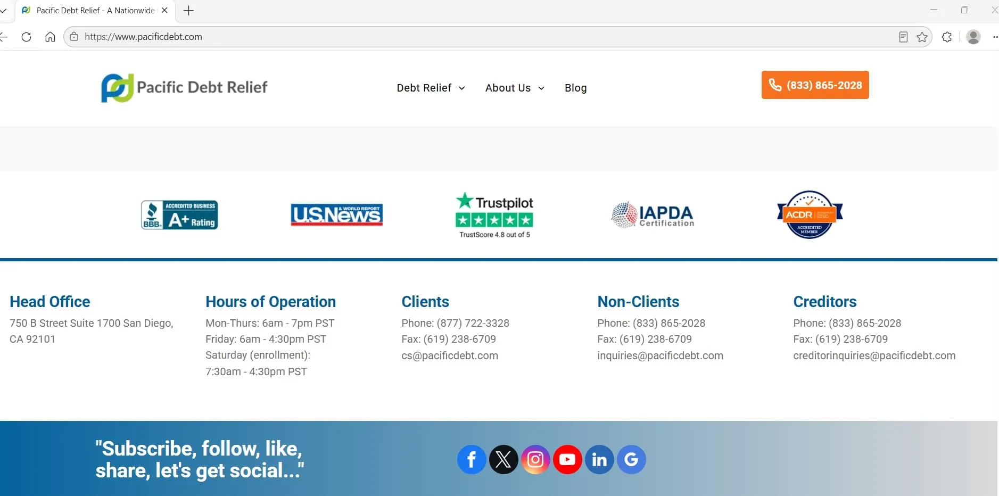Image resolution: width=999 pixels, height=496 pixels.
Task: Open the browser extensions puzzle icon
Action: tap(947, 37)
